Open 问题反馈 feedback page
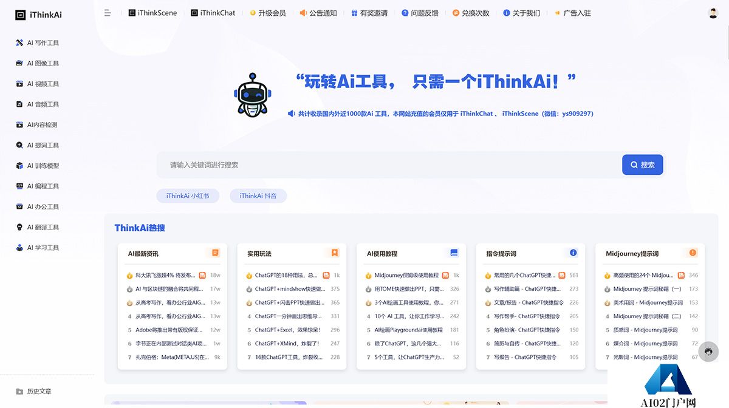 420,13
